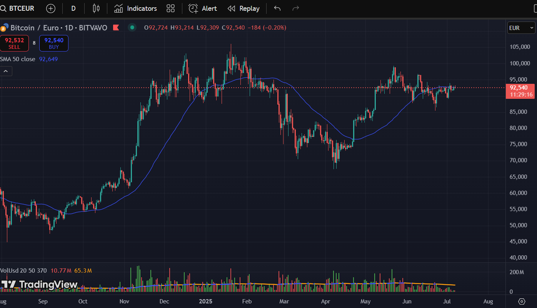Select the VolUsd 20 50 370 legend
This screenshot has width=537, height=308.
[x=23, y=271]
